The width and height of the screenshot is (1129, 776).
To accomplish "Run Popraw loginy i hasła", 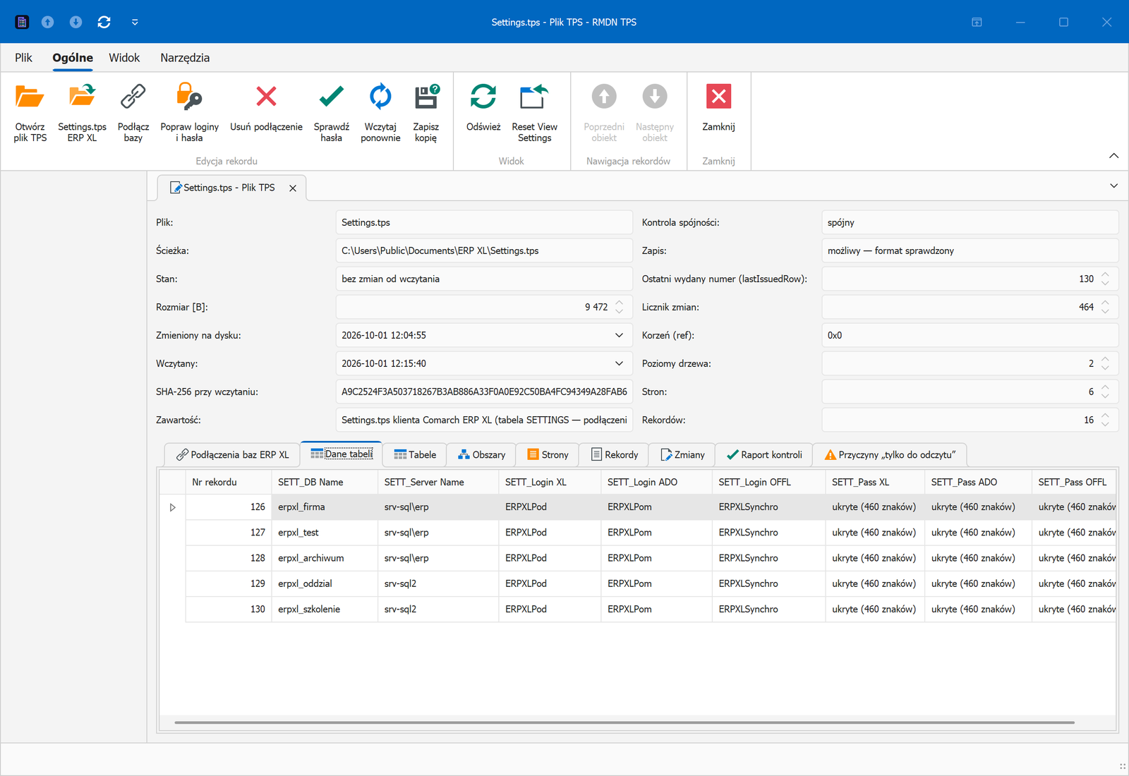I will 189,113.
